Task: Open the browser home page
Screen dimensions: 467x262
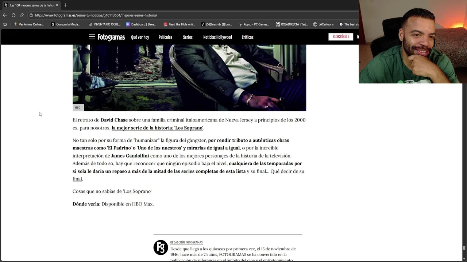Action: tap(22, 15)
